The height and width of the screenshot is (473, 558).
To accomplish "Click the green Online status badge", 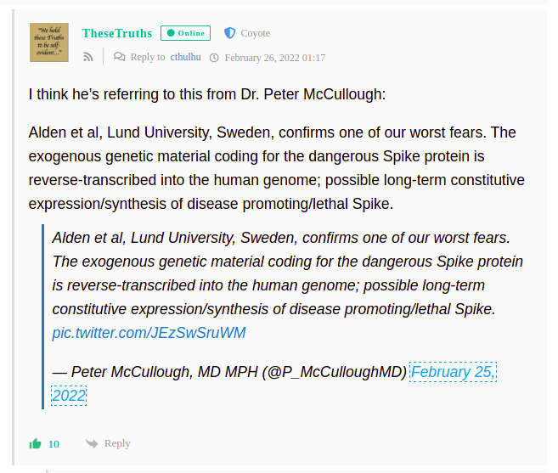I will point(185,33).
